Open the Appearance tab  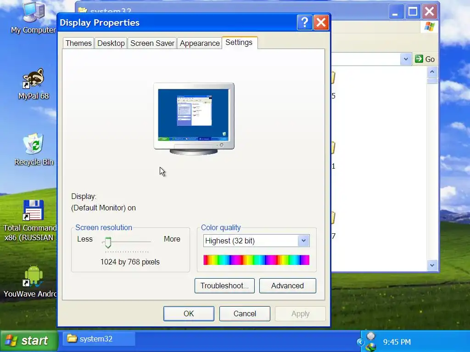point(200,43)
